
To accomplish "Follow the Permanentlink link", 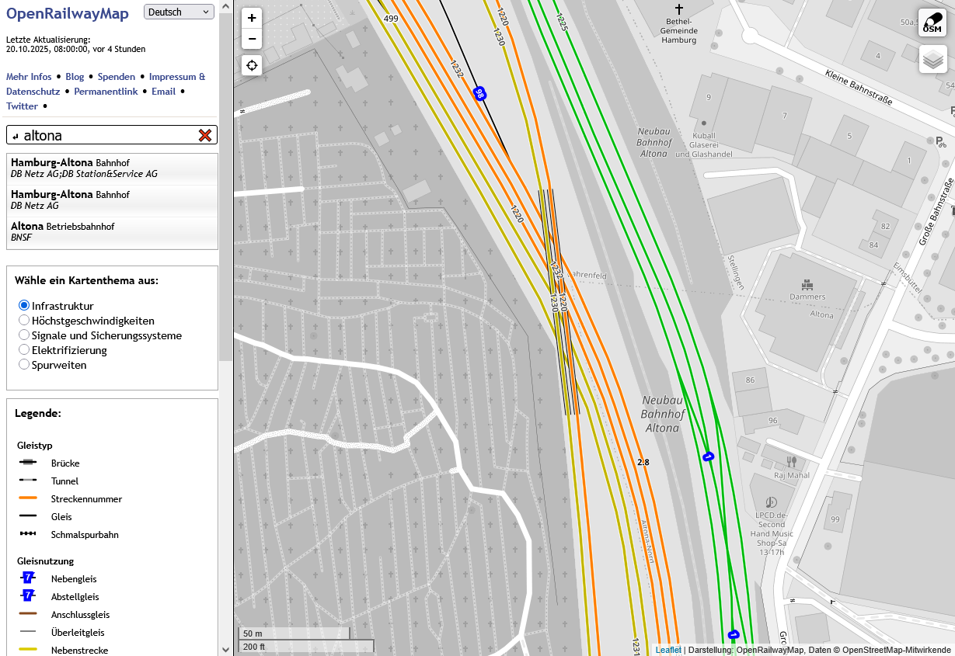I will point(106,92).
